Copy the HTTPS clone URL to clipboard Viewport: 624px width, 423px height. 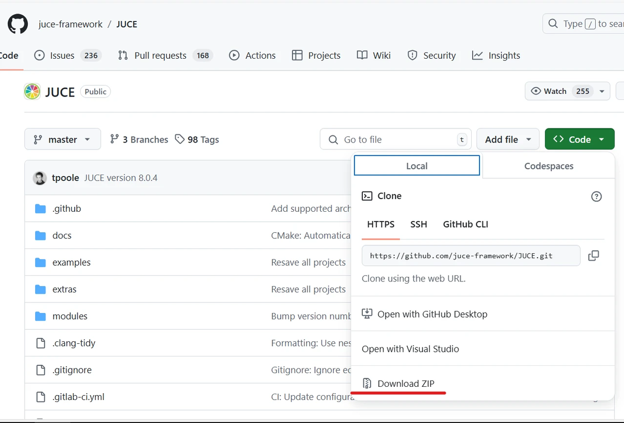click(x=593, y=256)
